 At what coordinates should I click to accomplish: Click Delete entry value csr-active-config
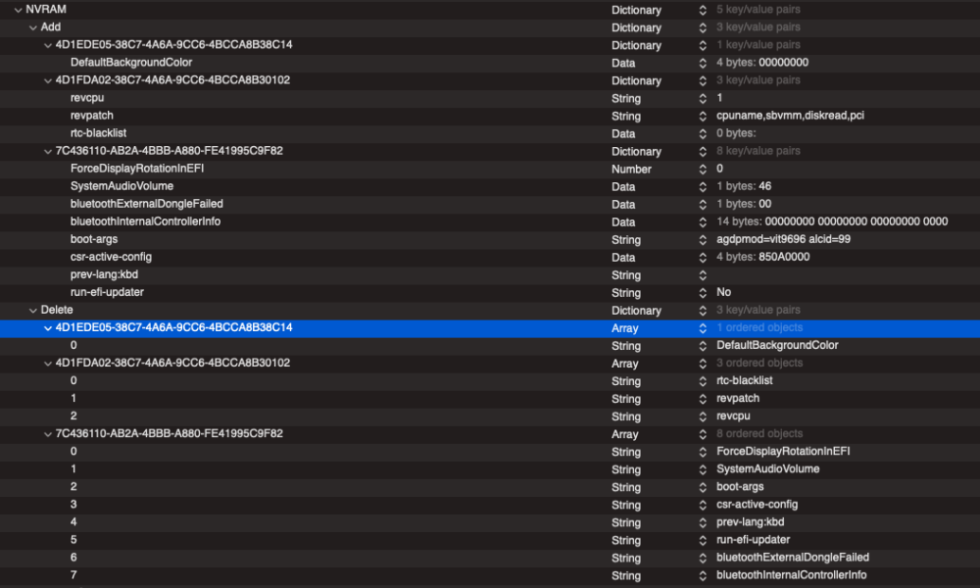click(x=757, y=505)
